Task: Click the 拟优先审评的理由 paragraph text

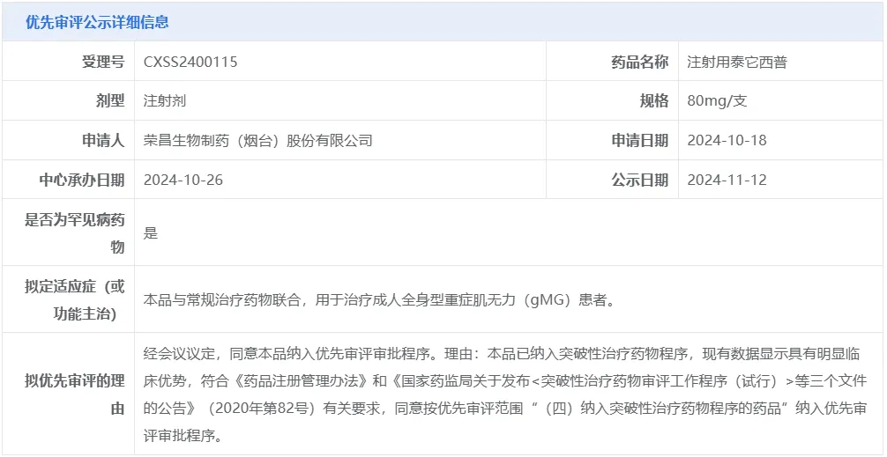Action: [x=504, y=394]
